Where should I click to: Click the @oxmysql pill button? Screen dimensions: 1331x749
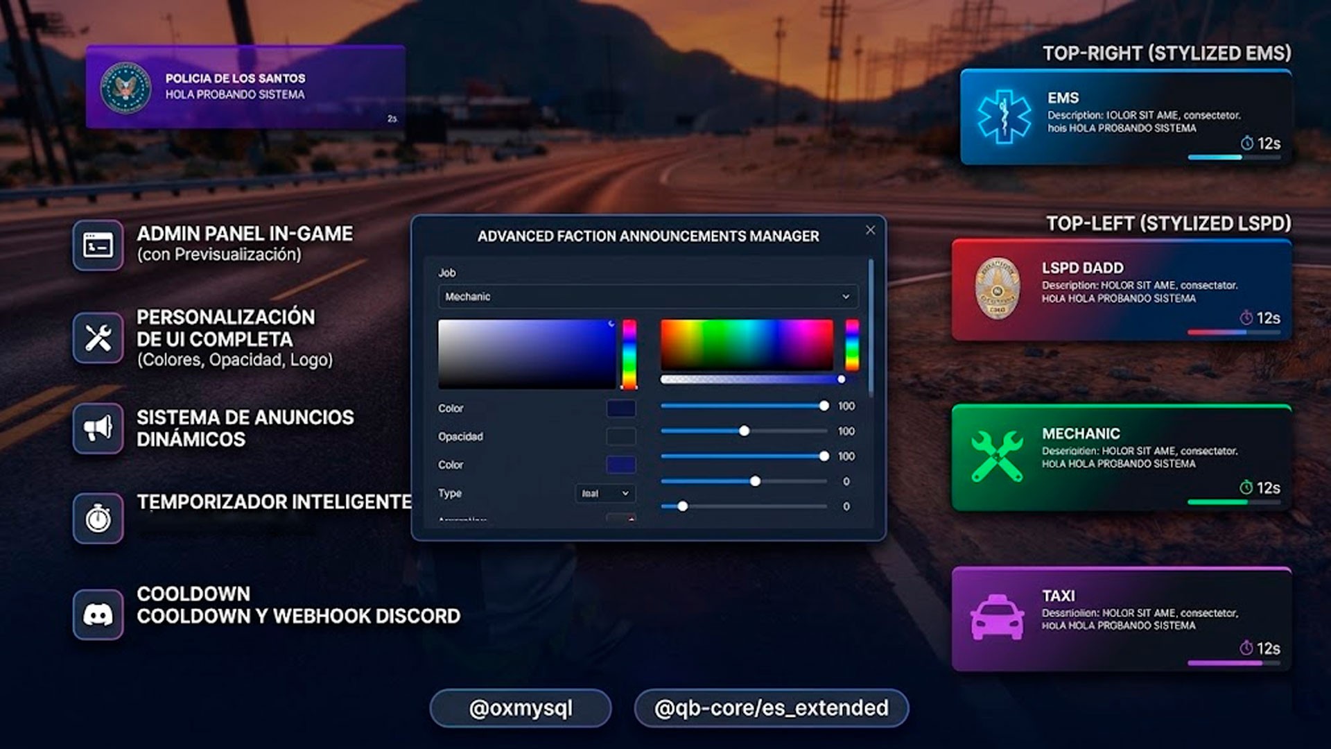pos(521,708)
